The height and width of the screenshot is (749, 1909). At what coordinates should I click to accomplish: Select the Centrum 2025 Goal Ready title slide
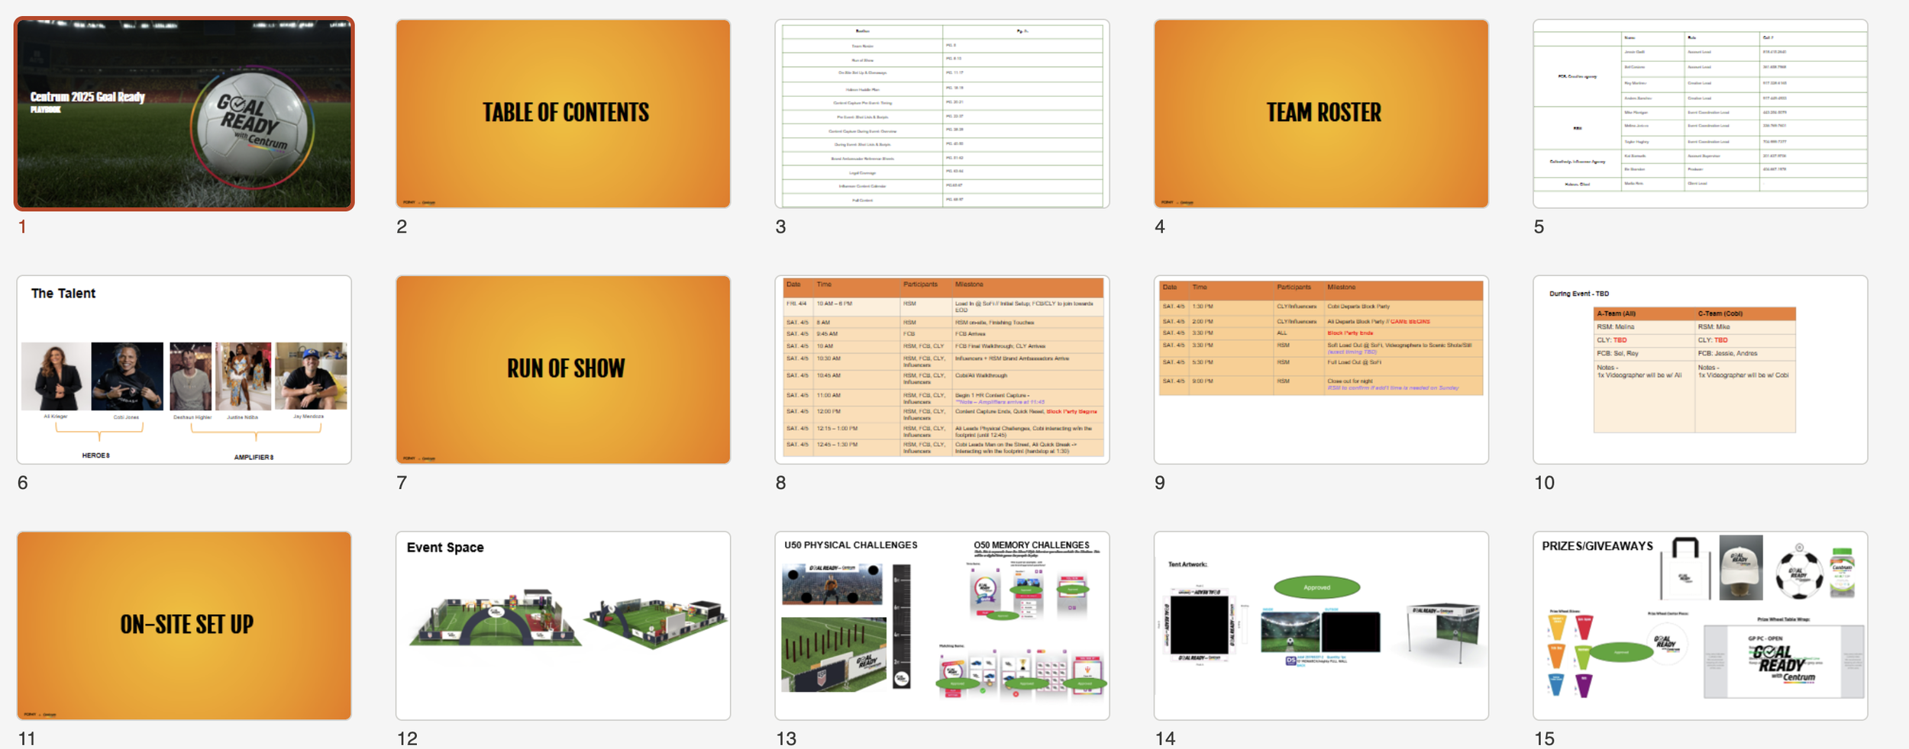(x=184, y=114)
